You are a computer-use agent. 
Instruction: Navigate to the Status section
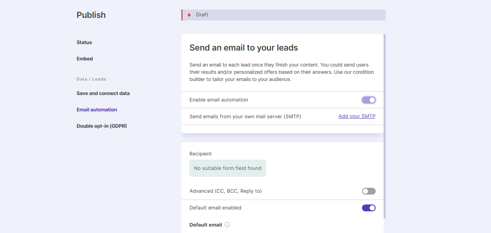(84, 42)
